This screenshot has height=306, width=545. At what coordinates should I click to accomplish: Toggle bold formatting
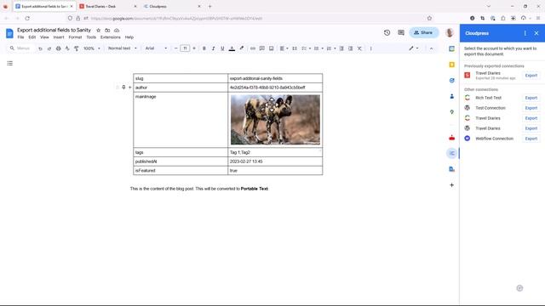pos(204,48)
